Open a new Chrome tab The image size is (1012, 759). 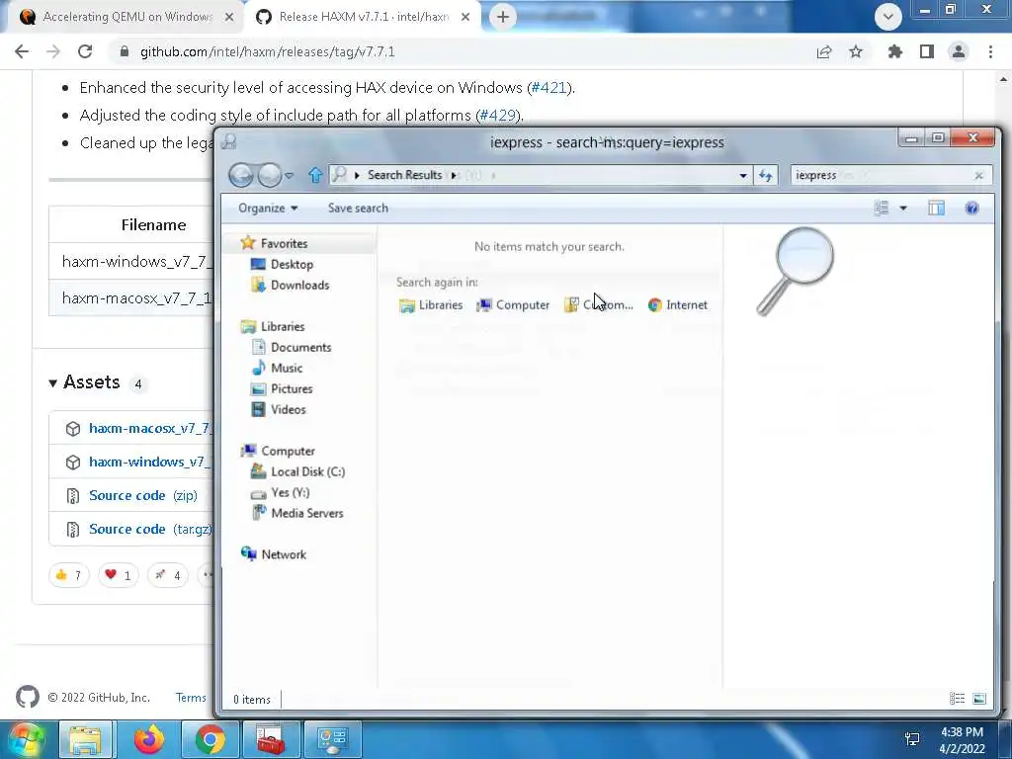click(x=503, y=17)
